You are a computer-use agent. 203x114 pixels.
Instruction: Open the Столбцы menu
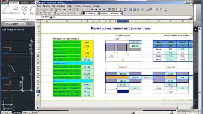pyautogui.click(x=61, y=6)
